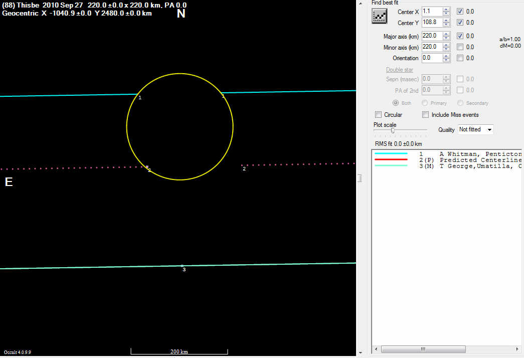524x358 pixels.
Task: Uncheck the Center X fit checkbox
Action: 460,11
